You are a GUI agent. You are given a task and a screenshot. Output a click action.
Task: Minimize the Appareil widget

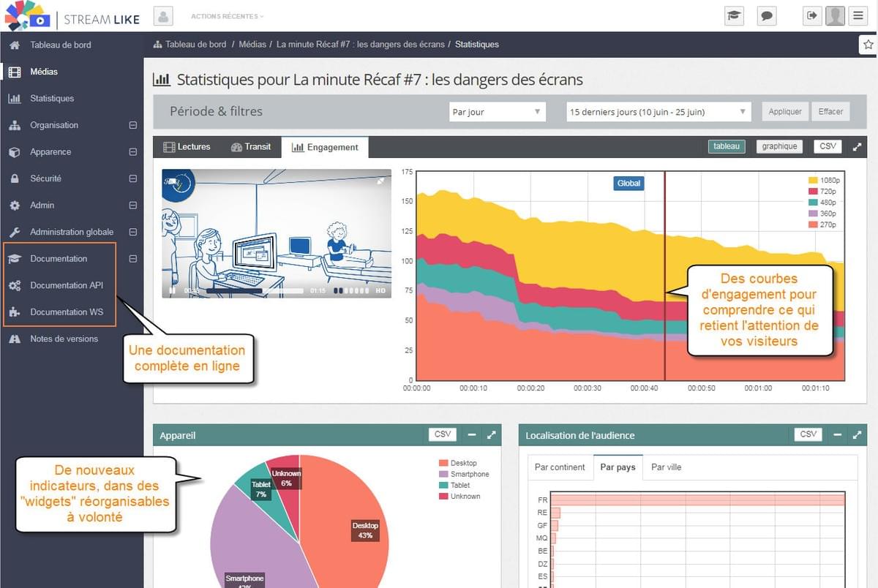tap(472, 434)
